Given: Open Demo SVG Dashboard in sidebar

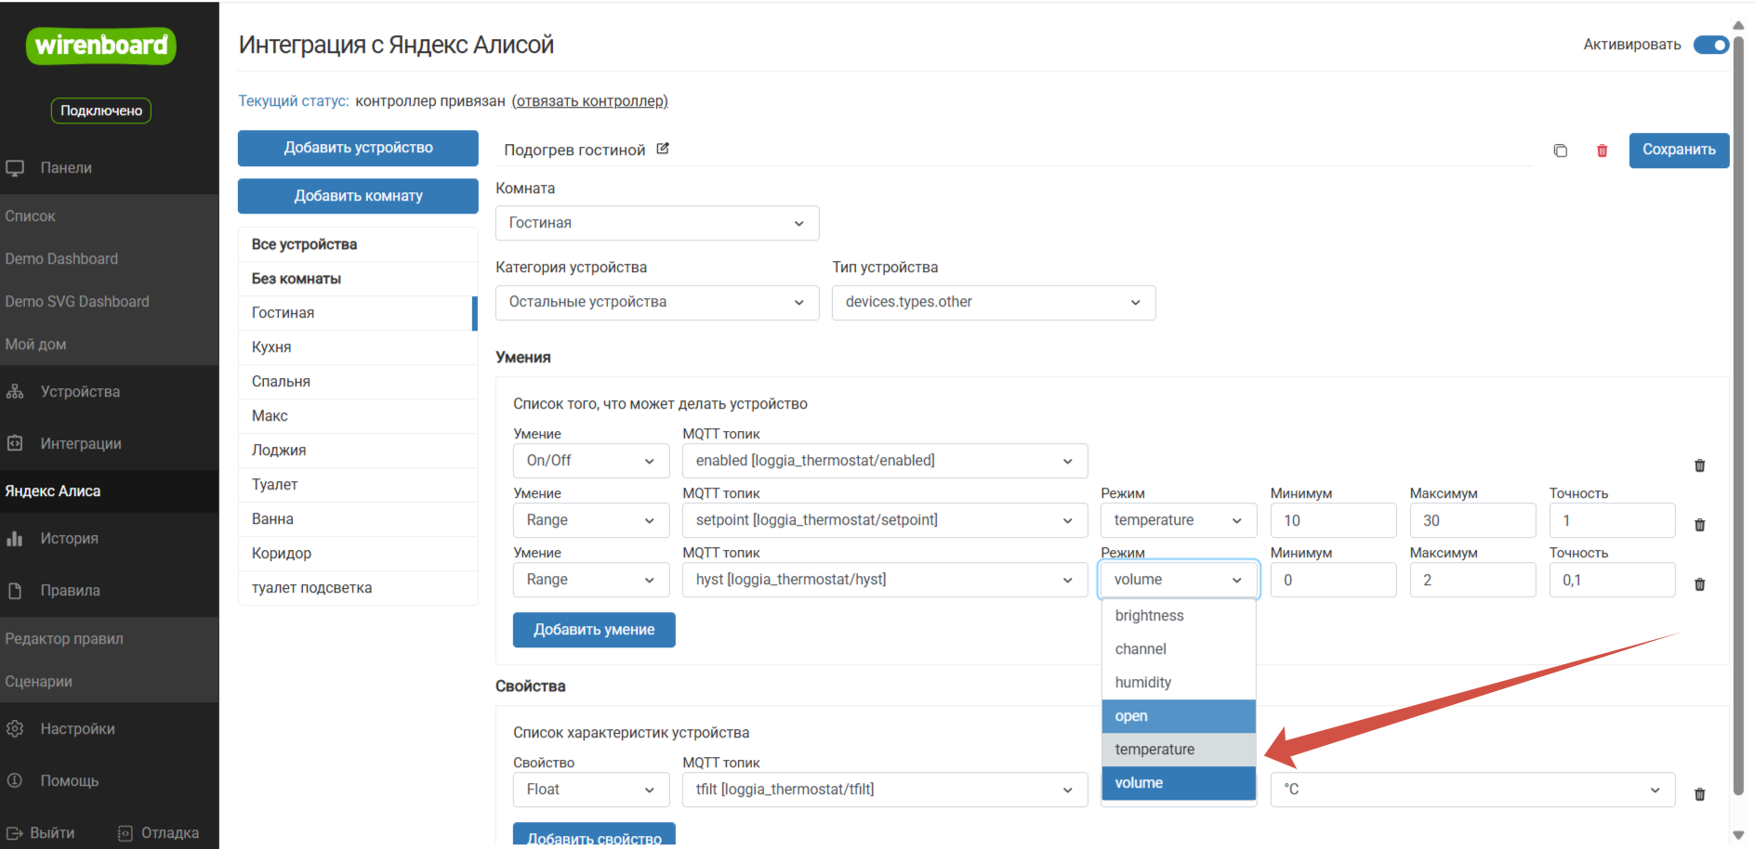Looking at the screenshot, I should [110, 302].
